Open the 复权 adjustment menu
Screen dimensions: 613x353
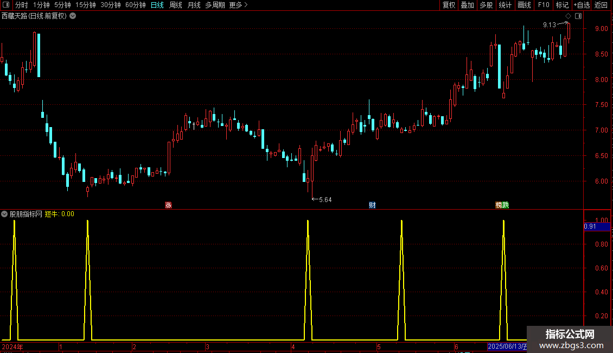[x=449, y=5]
